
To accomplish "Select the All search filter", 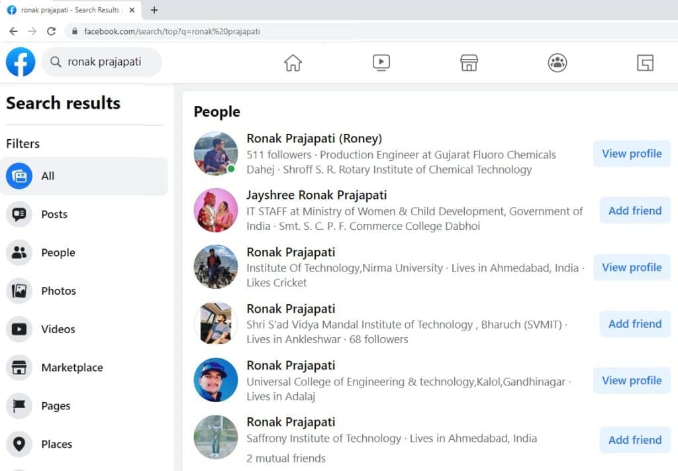I will [x=48, y=176].
